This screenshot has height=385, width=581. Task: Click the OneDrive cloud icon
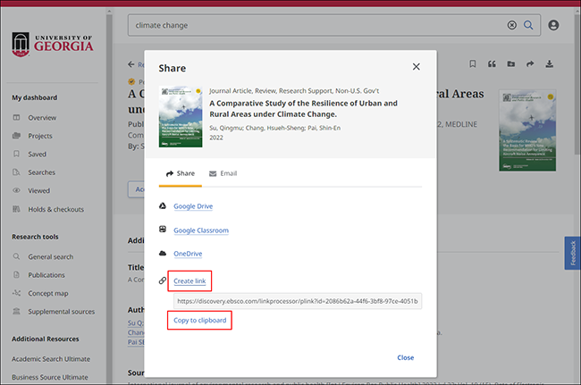pos(163,253)
